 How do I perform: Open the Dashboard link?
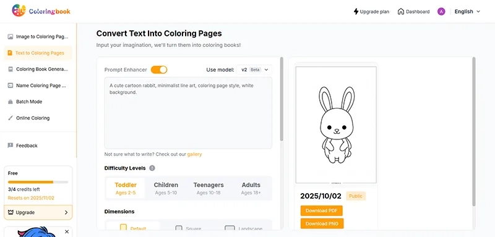(x=413, y=12)
